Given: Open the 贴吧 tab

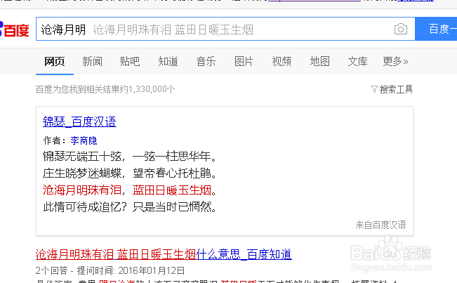Looking at the screenshot, I should coord(130,62).
